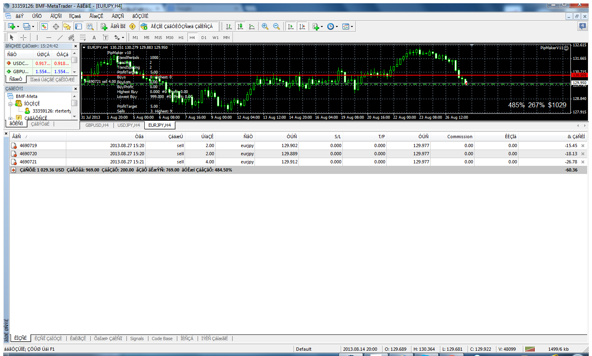
Task: Toggle the Market Watch window icon
Action: (44, 26)
